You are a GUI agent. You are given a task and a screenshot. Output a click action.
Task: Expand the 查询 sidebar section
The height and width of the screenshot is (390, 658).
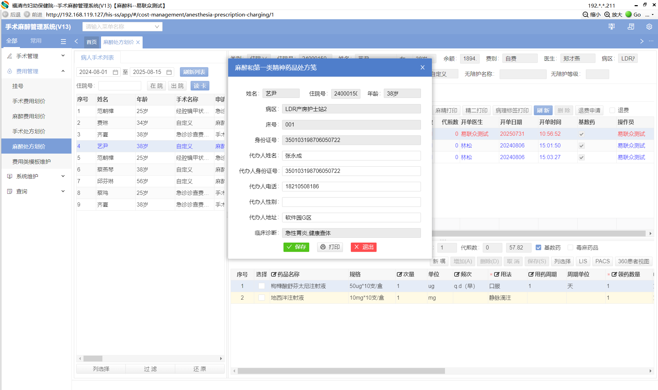63,191
